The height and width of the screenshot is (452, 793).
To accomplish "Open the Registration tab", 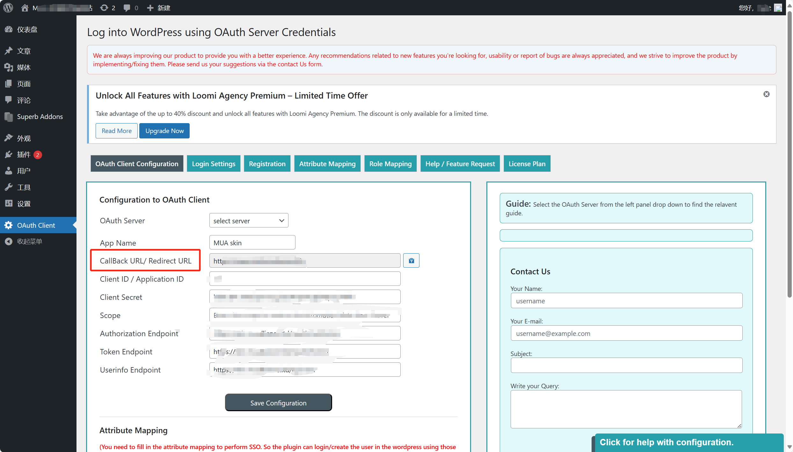I will [x=267, y=164].
